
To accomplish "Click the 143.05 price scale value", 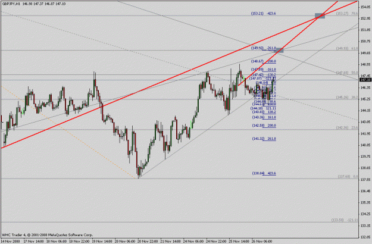I will pos(365,122).
